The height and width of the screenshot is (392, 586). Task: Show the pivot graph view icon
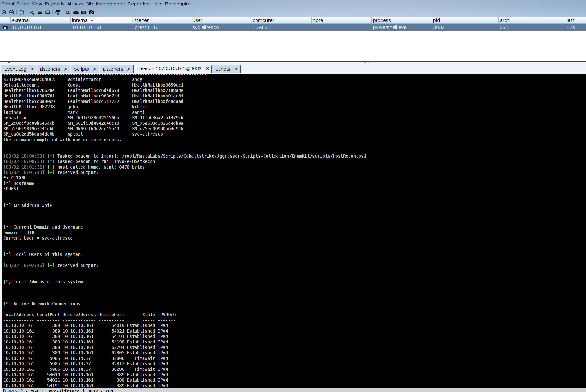[x=32, y=12]
